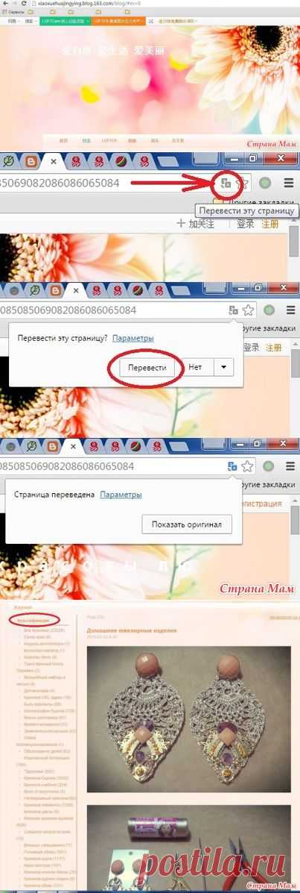Decline translation with the Нет button
Image resolution: width=300 pixels, height=893 pixels.
pos(196,367)
